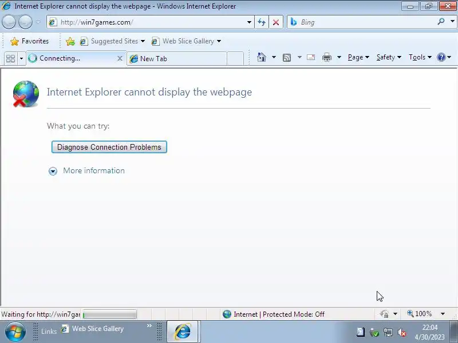Expand the address bar autocomplete dropdown
The width and height of the screenshot is (458, 343).
click(x=249, y=22)
